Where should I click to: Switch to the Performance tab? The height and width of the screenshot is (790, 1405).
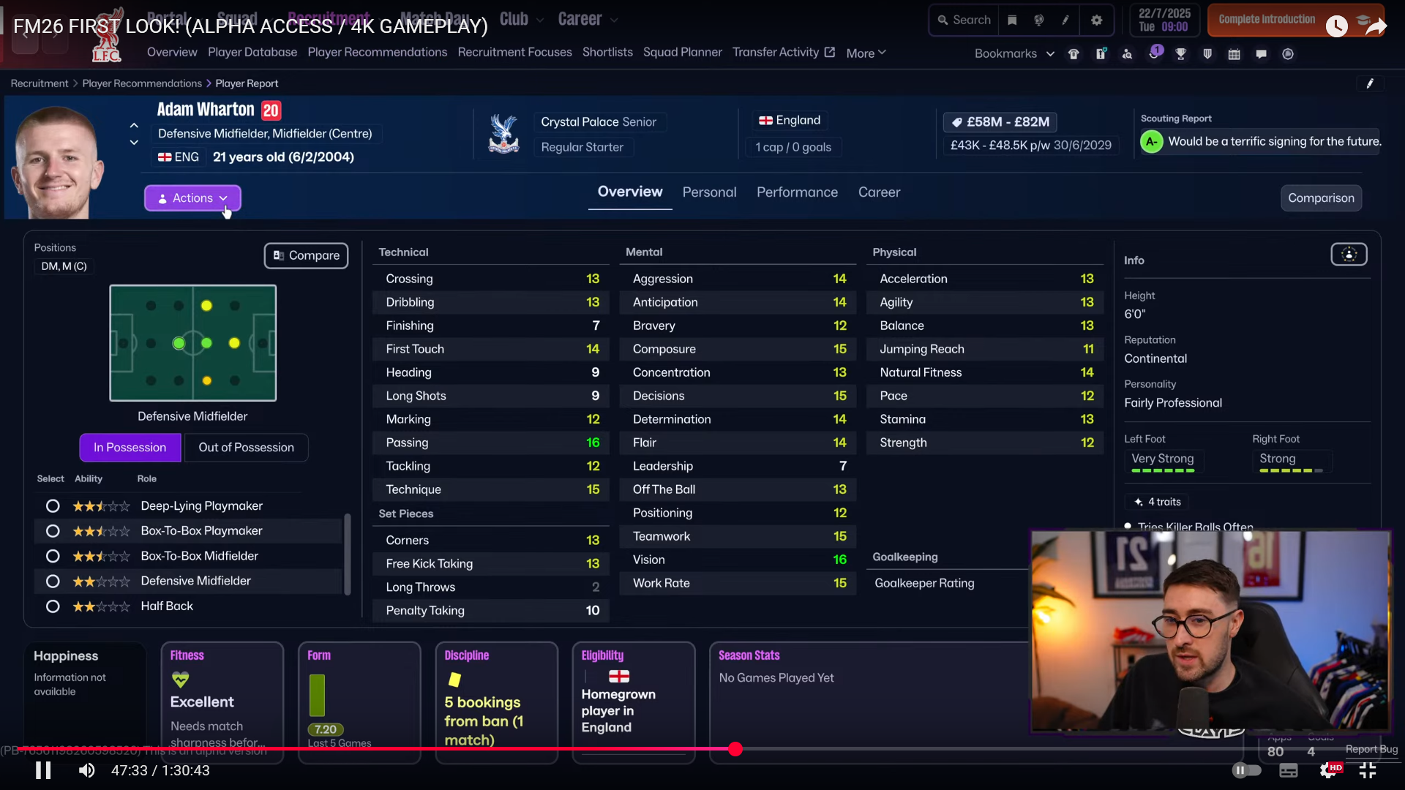797,192
